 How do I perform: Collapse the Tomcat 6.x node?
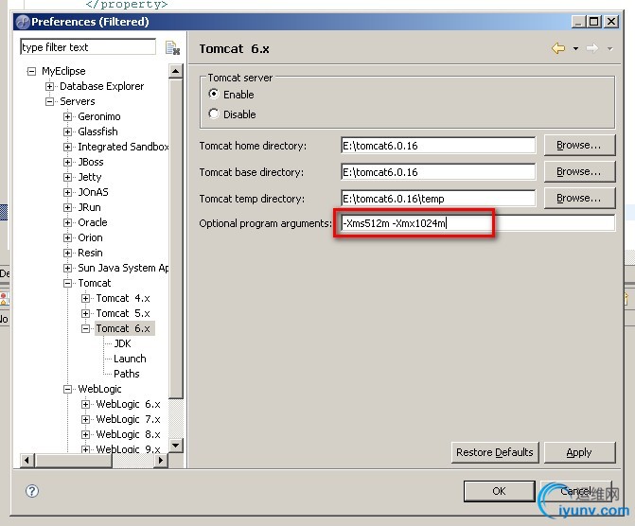click(85, 328)
